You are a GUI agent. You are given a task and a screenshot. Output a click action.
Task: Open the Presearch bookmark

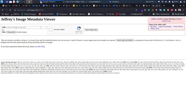62,14
